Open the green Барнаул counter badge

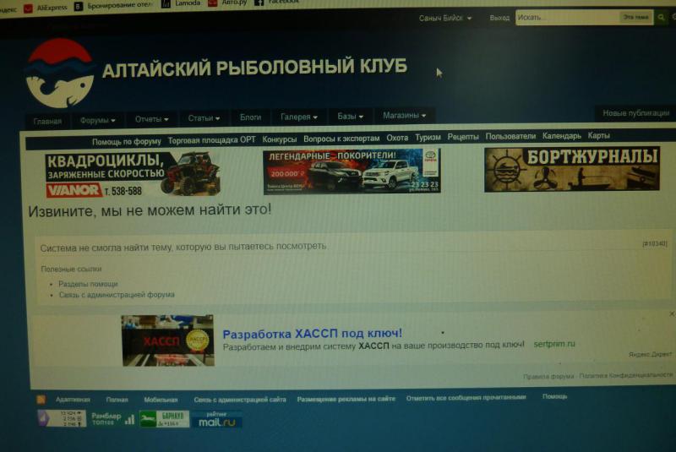164,419
